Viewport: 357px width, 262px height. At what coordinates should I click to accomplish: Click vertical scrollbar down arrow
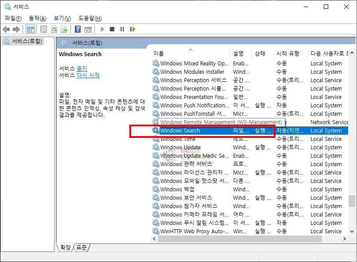click(352, 232)
